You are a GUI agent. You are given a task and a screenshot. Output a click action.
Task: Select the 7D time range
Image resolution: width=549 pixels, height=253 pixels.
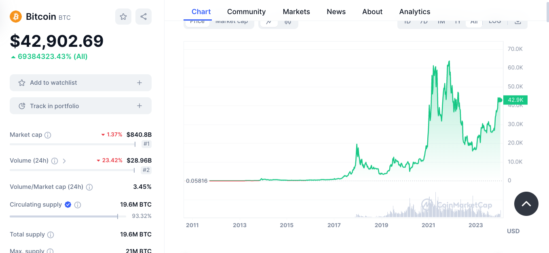[x=424, y=22]
